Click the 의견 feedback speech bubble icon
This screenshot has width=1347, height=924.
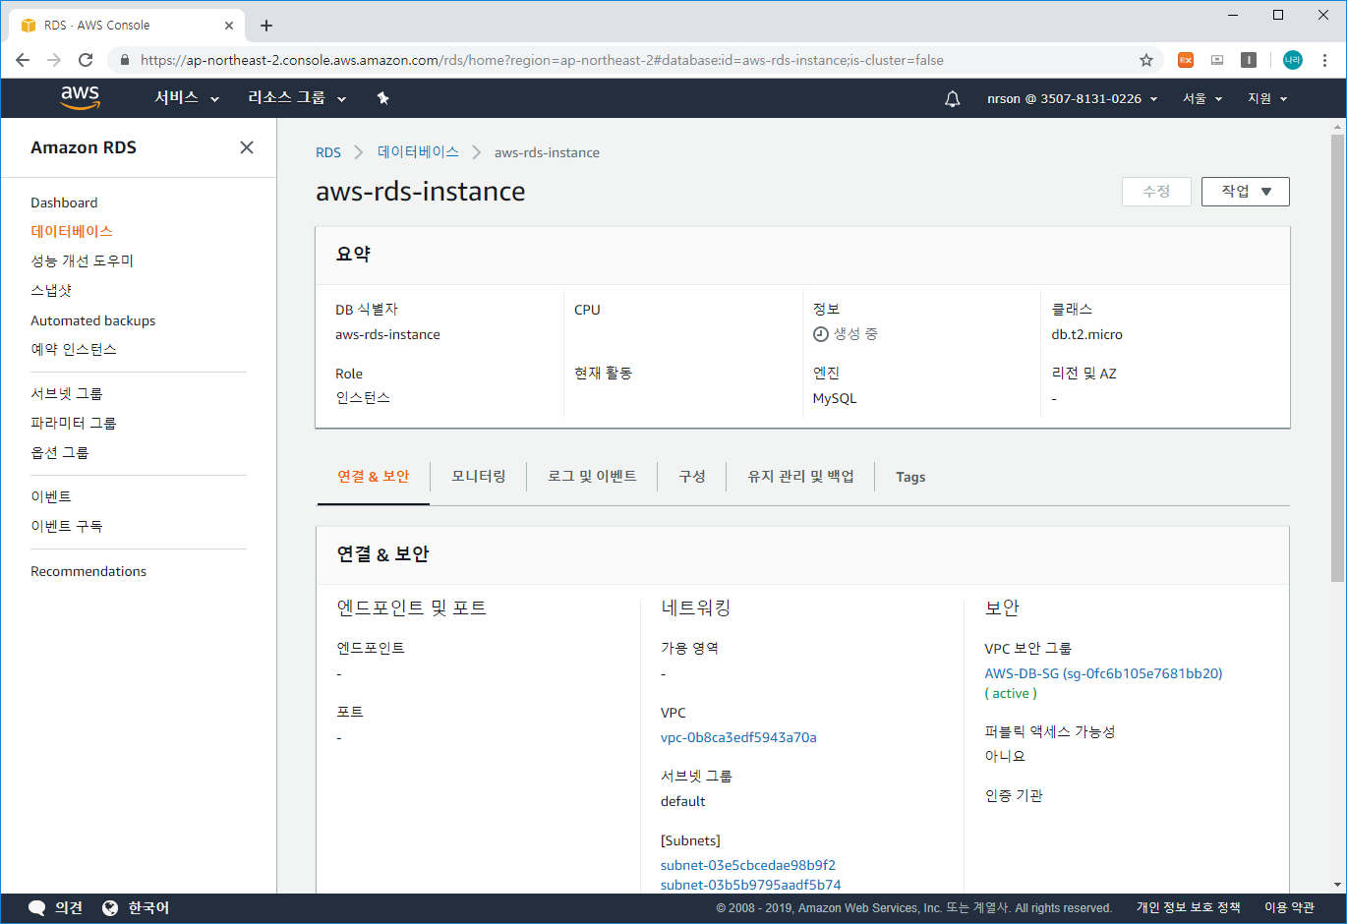37,907
